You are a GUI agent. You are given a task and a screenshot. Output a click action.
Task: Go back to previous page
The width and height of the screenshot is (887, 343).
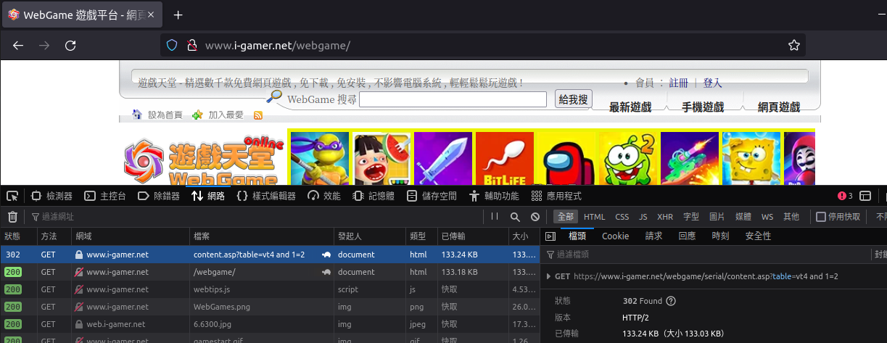pyautogui.click(x=18, y=45)
